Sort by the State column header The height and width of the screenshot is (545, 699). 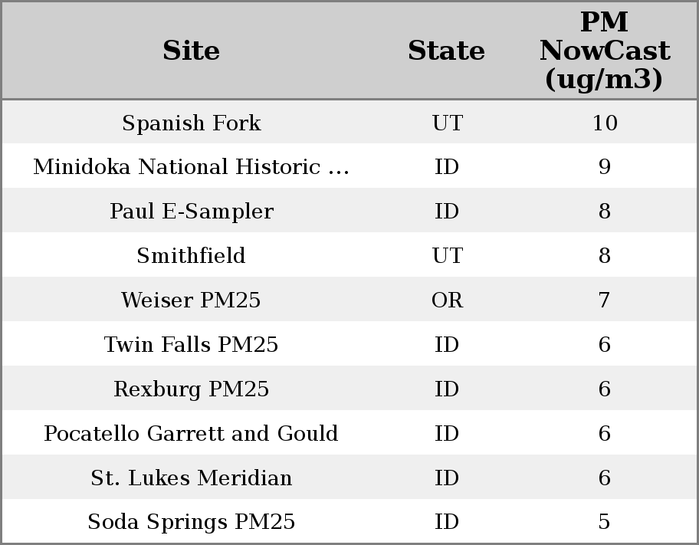point(446,51)
